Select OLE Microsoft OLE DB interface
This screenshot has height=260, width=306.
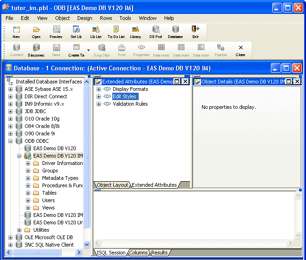[x=49, y=237]
